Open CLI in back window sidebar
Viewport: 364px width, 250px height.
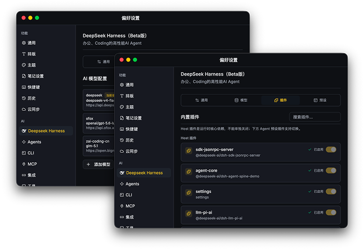coord(28,153)
